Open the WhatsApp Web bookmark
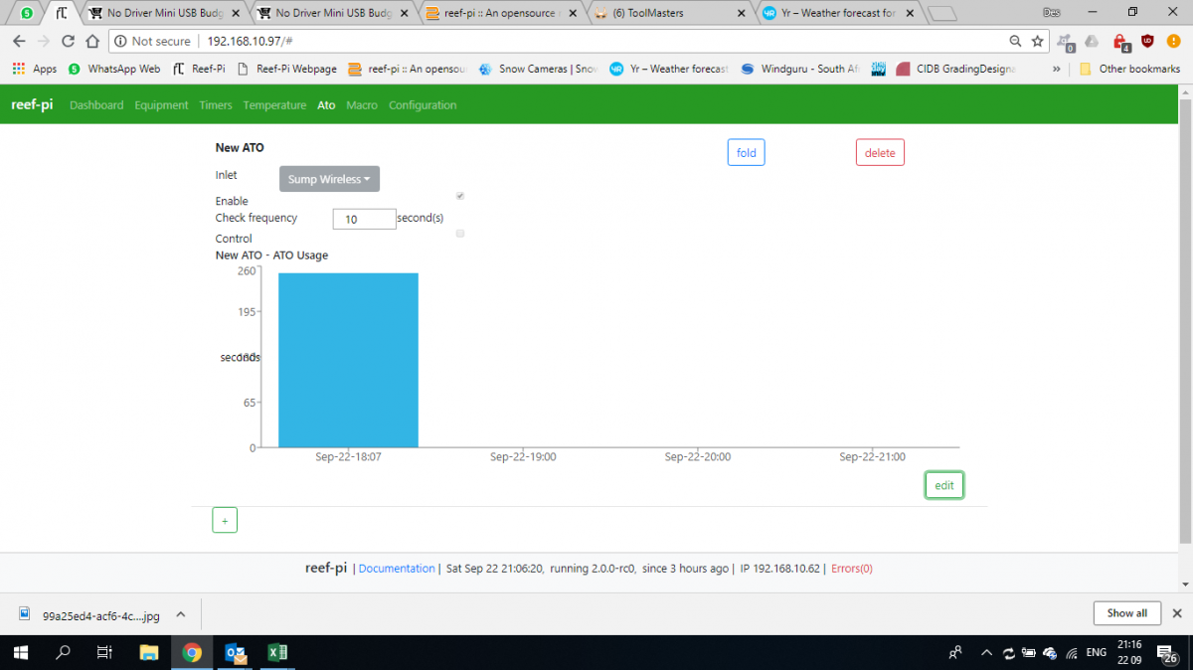 (113, 69)
